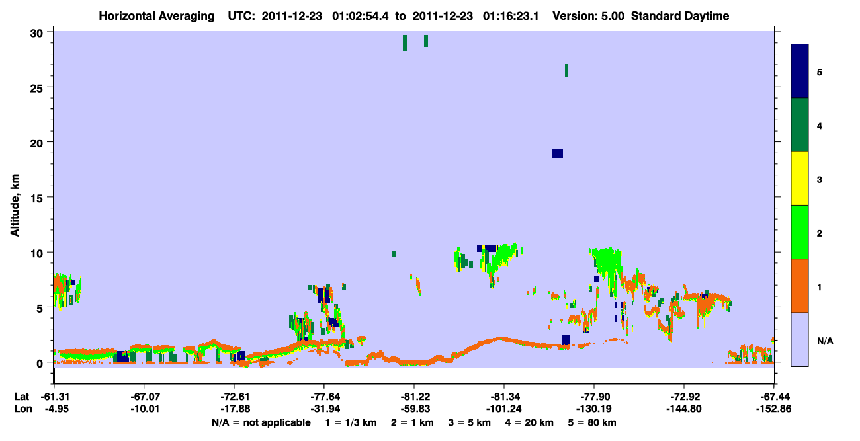This screenshot has width=860, height=441.
Task: Select the bright green colorbar swatch for level 2
Action: pyautogui.click(x=800, y=232)
